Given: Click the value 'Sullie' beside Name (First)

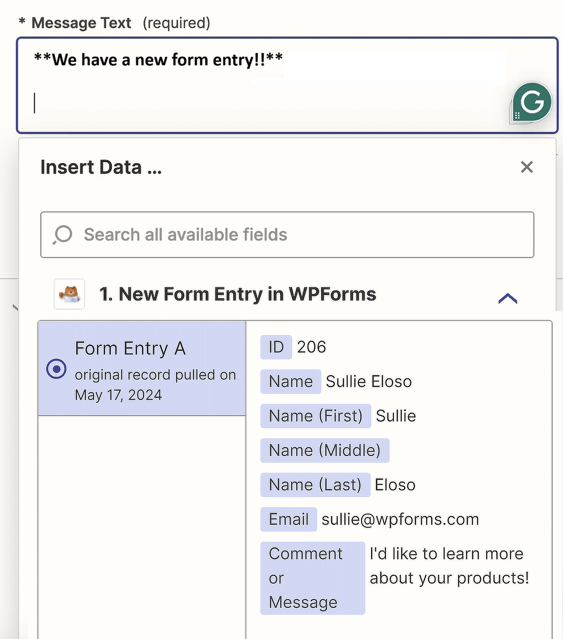Looking at the screenshot, I should tap(396, 416).
